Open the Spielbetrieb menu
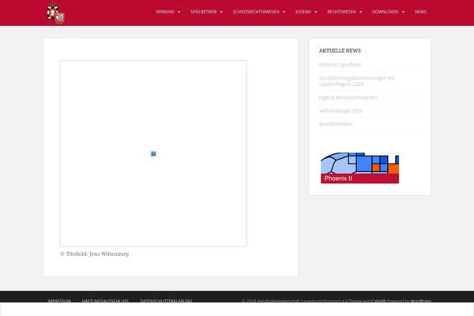Viewport: 474px width, 316px height. tap(204, 12)
